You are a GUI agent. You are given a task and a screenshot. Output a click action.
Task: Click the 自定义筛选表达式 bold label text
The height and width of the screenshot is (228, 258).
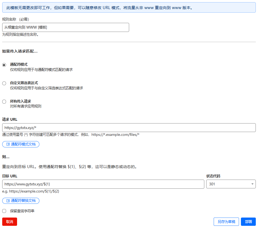(x=24, y=83)
